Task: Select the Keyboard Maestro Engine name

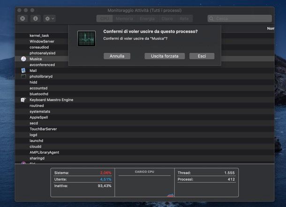Action: point(52,100)
